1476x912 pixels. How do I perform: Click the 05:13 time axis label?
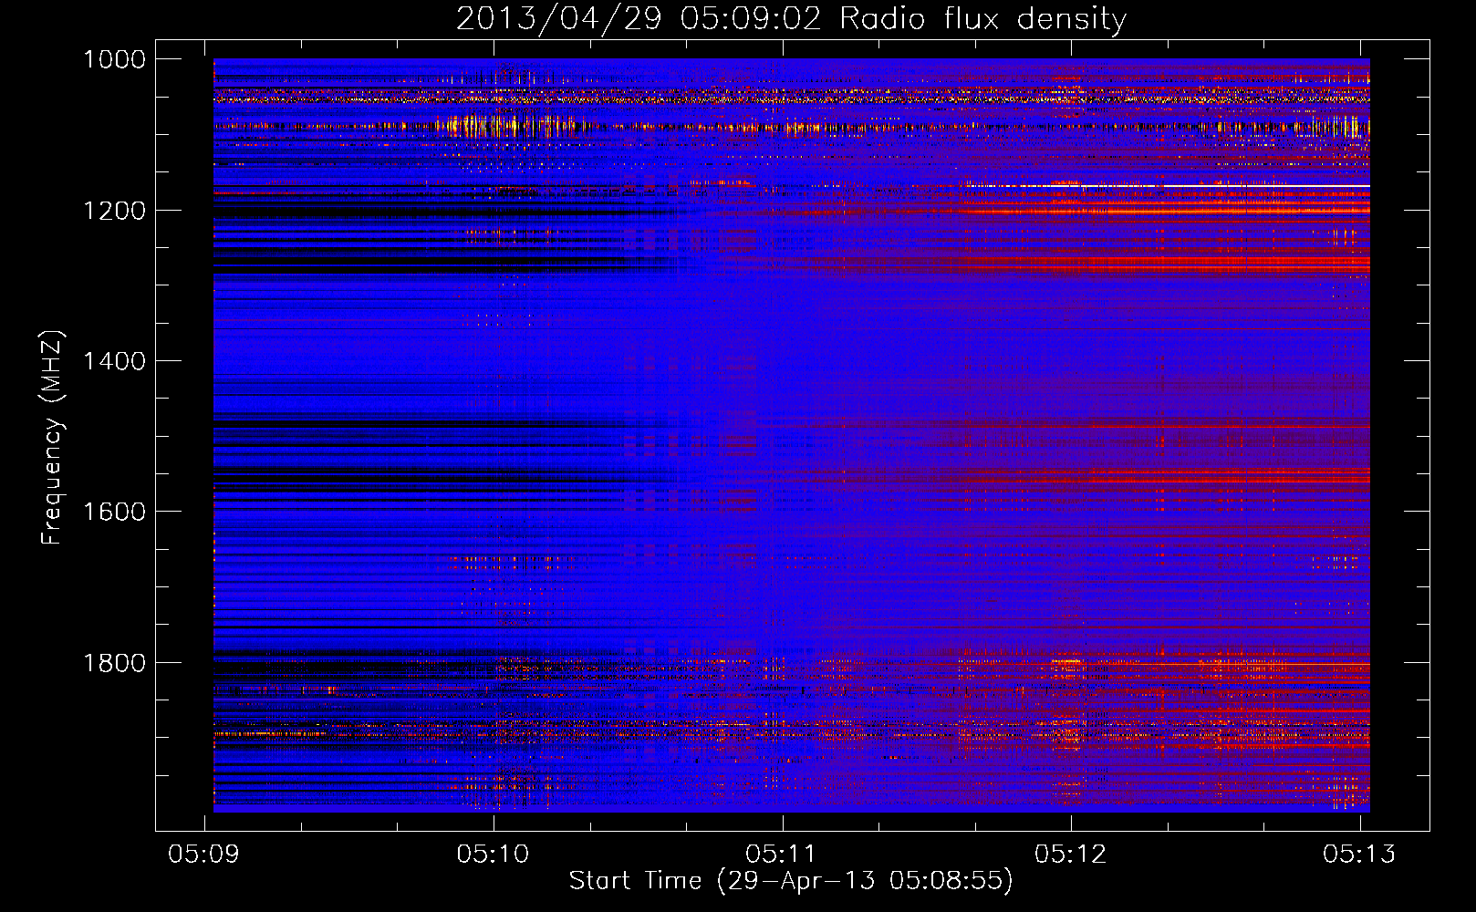(1359, 854)
